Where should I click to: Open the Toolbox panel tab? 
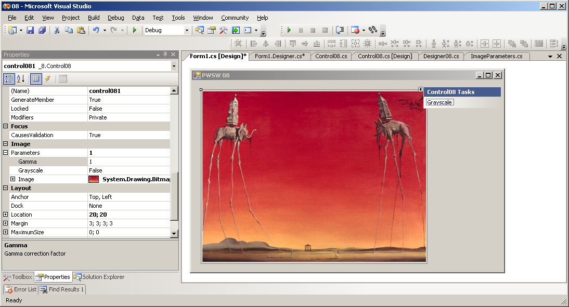click(x=18, y=277)
